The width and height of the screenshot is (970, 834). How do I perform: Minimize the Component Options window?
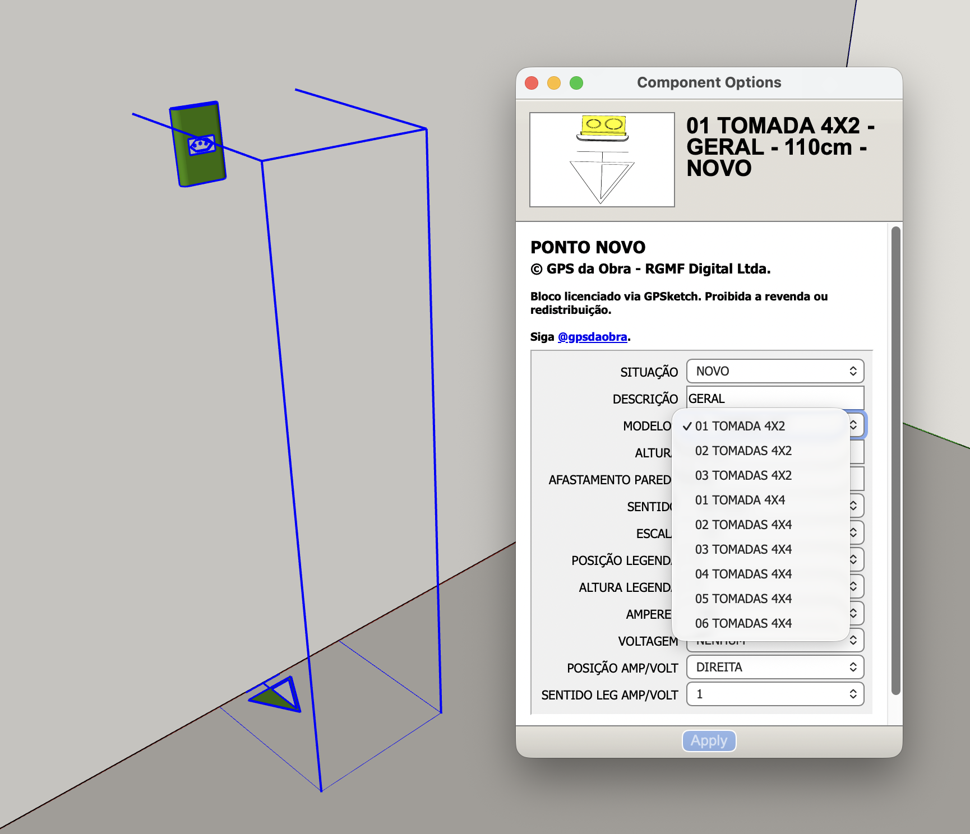pos(554,83)
